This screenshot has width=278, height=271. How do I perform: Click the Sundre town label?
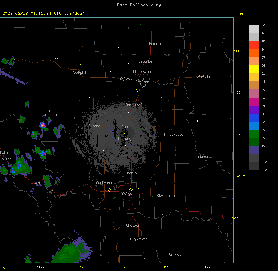pyautogui.click(x=94, y=126)
